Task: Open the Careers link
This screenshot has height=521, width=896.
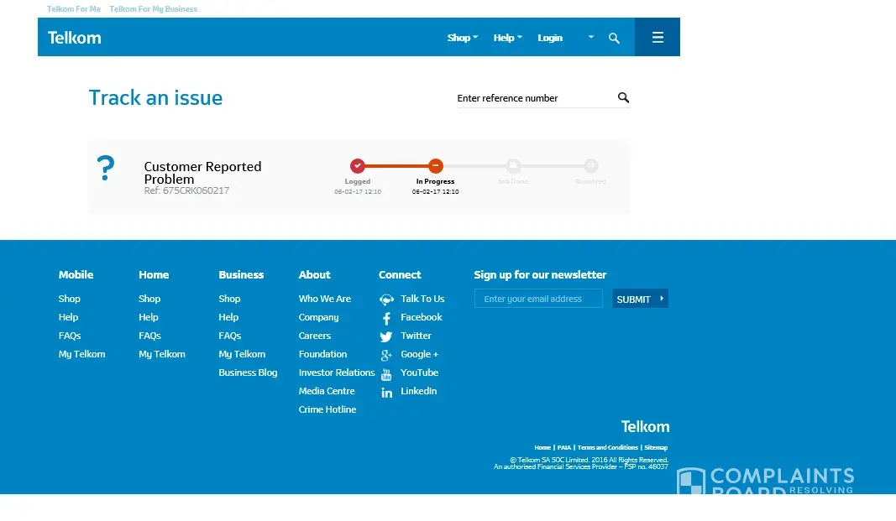Action: [x=315, y=336]
